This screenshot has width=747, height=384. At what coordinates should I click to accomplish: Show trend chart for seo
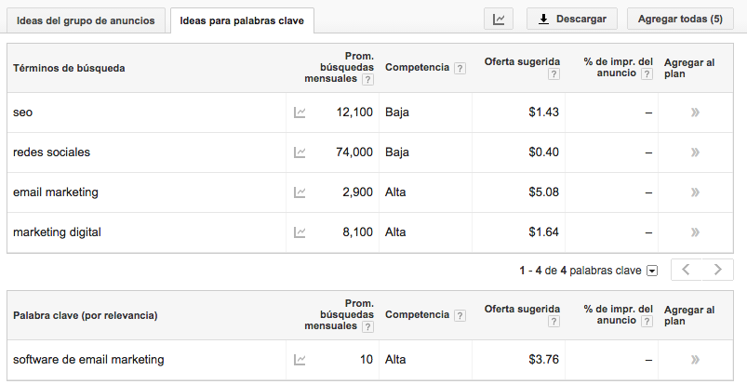click(300, 113)
